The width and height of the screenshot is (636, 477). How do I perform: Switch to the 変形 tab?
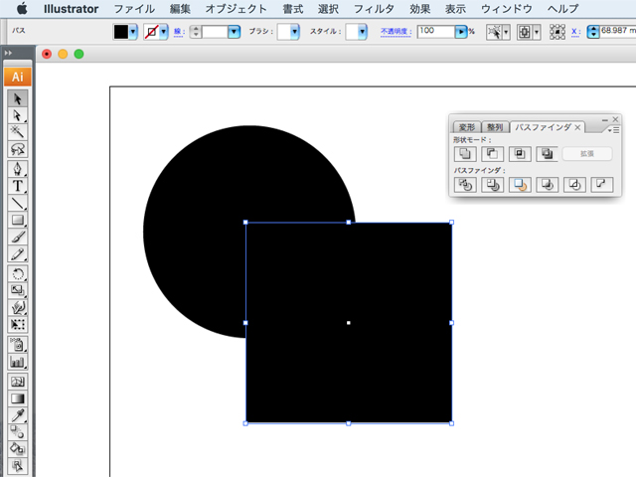click(x=467, y=127)
